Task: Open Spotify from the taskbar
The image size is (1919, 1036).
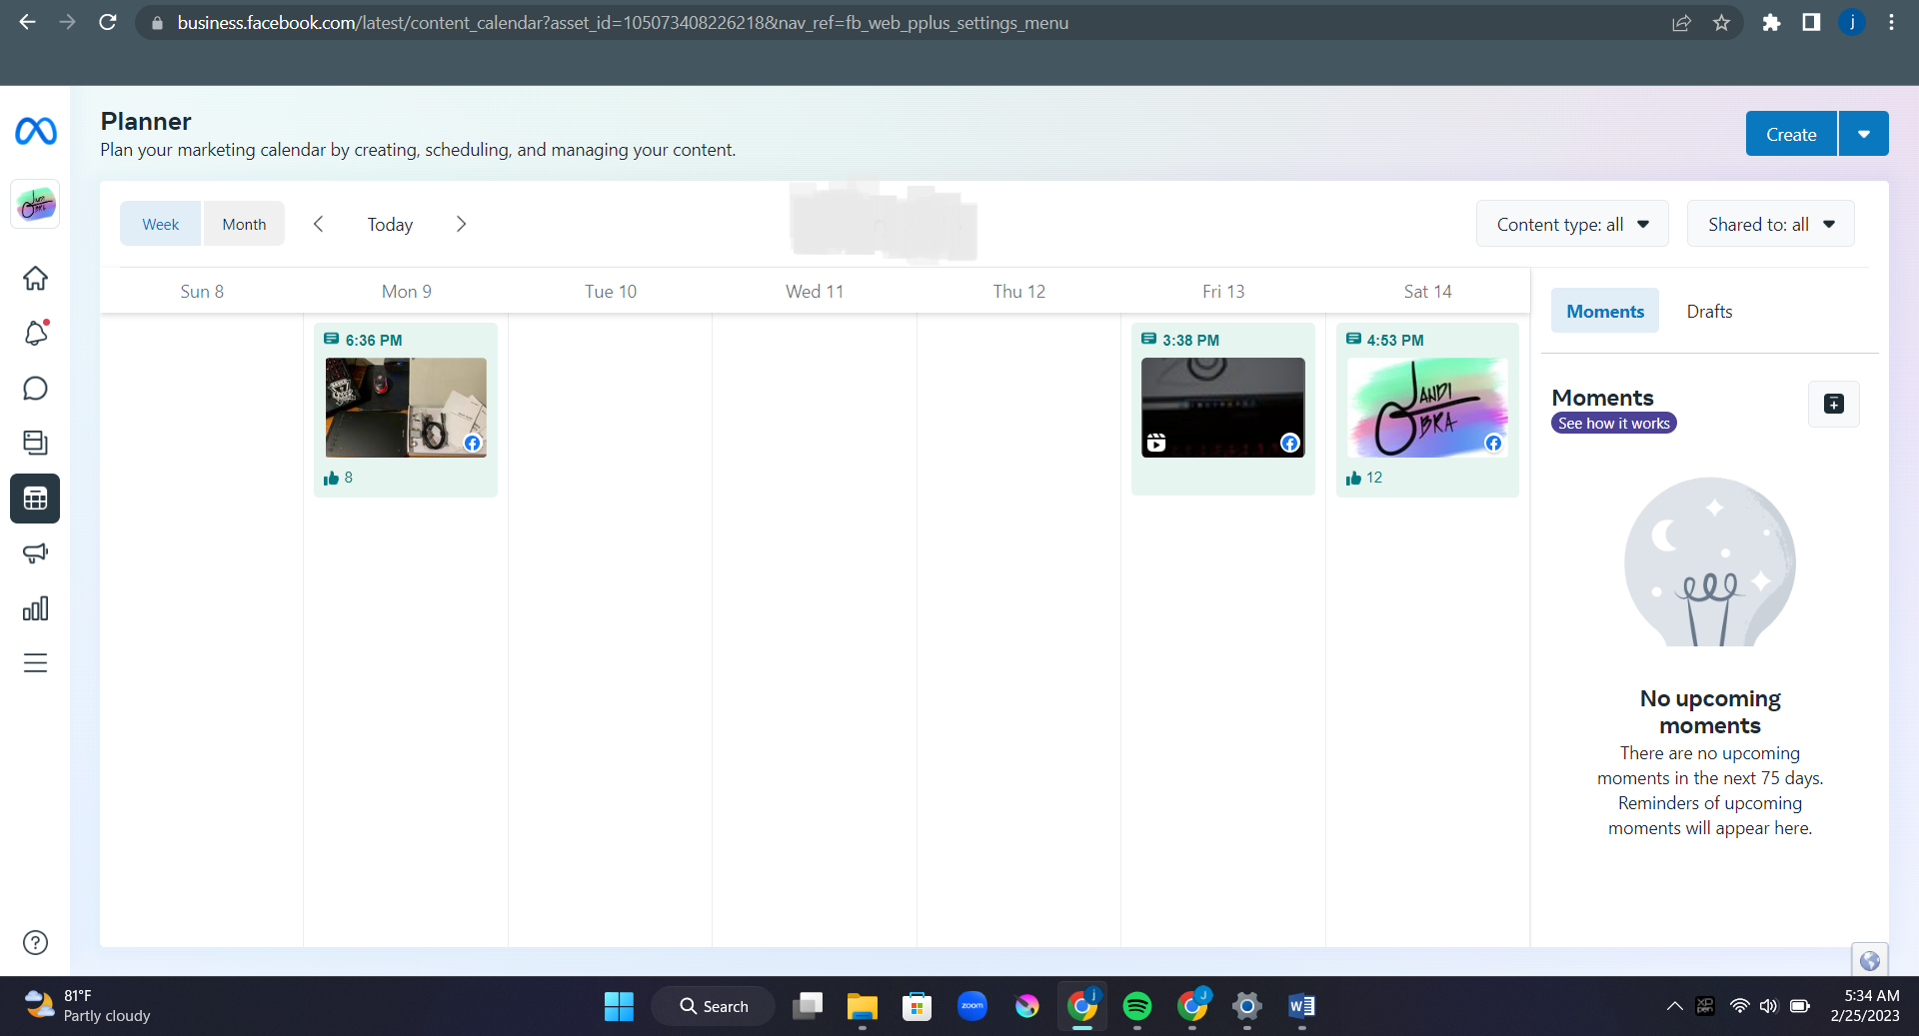Action: (x=1137, y=1006)
